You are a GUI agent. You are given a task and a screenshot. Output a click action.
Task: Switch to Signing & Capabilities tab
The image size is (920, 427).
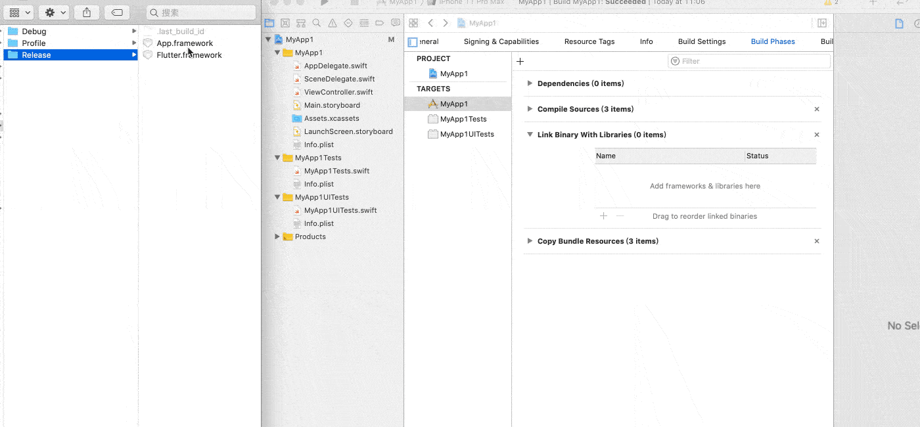point(501,41)
